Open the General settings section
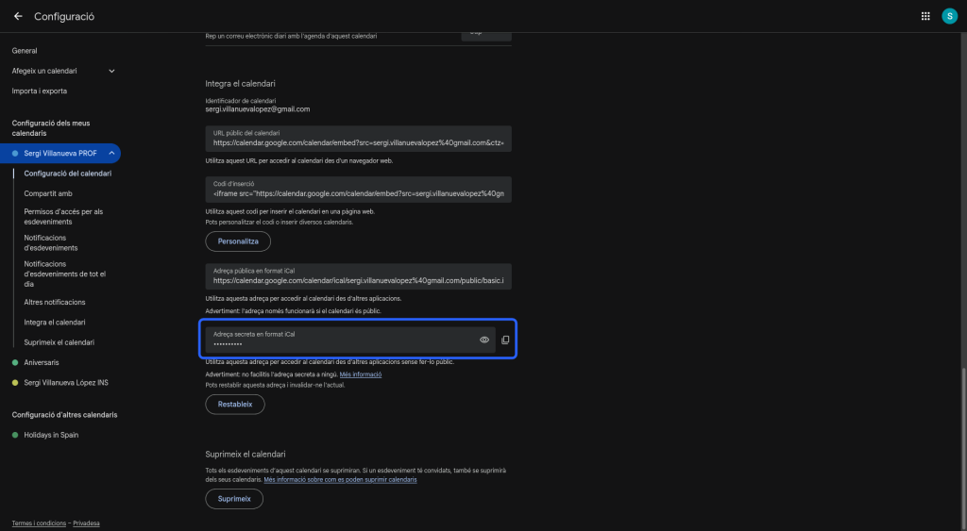This screenshot has height=531, width=967. click(25, 51)
